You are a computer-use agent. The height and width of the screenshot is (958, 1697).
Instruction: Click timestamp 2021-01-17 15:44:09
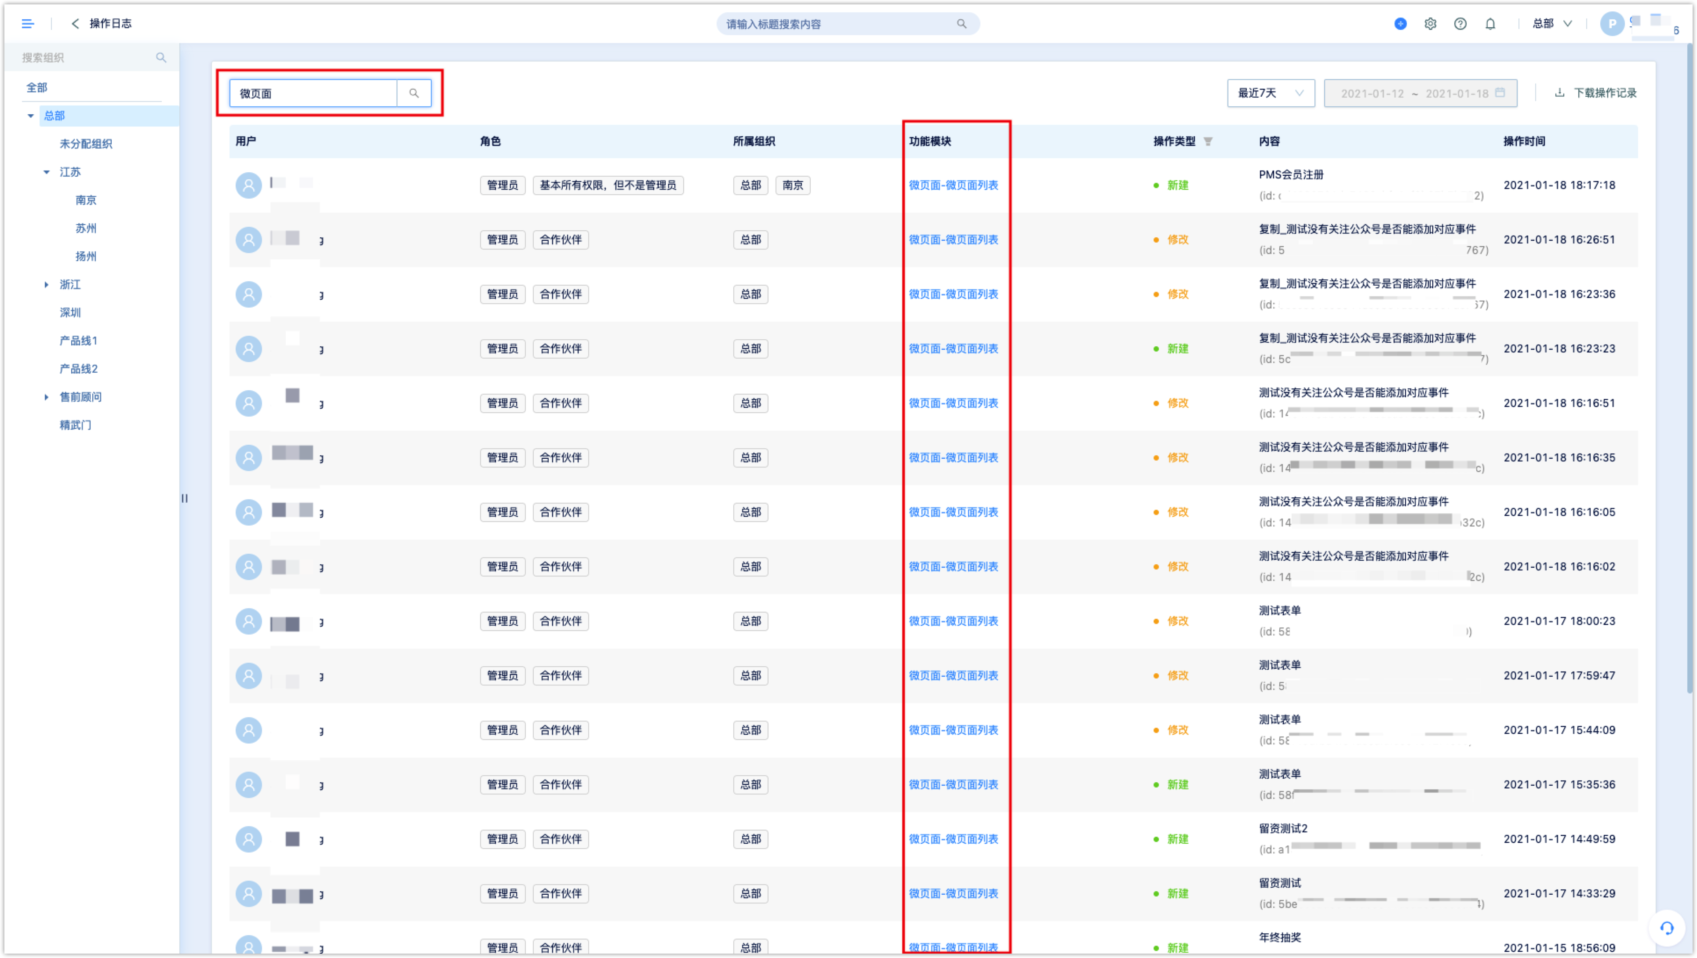pos(1559,730)
